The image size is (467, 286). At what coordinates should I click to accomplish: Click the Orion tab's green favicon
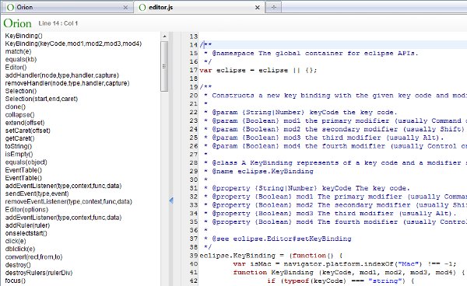[x=10, y=8]
